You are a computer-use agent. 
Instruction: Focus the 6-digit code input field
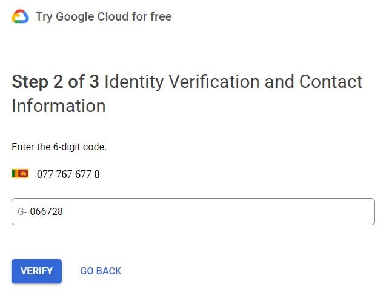pos(193,212)
